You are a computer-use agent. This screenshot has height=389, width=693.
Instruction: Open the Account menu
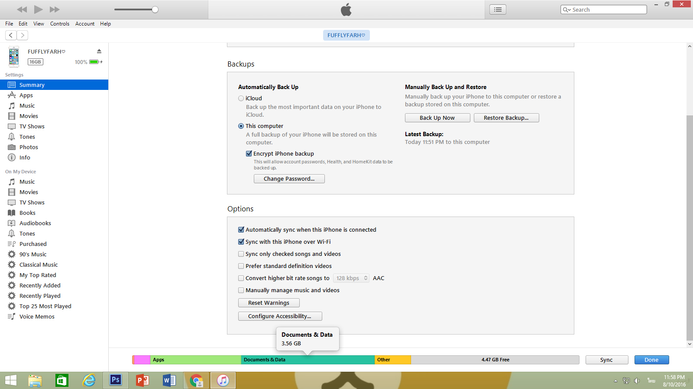coord(85,24)
